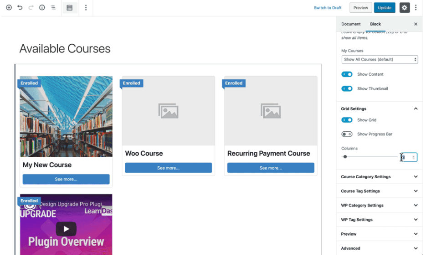Open block more options menu
The width and height of the screenshot is (426, 258).
coord(86,8)
